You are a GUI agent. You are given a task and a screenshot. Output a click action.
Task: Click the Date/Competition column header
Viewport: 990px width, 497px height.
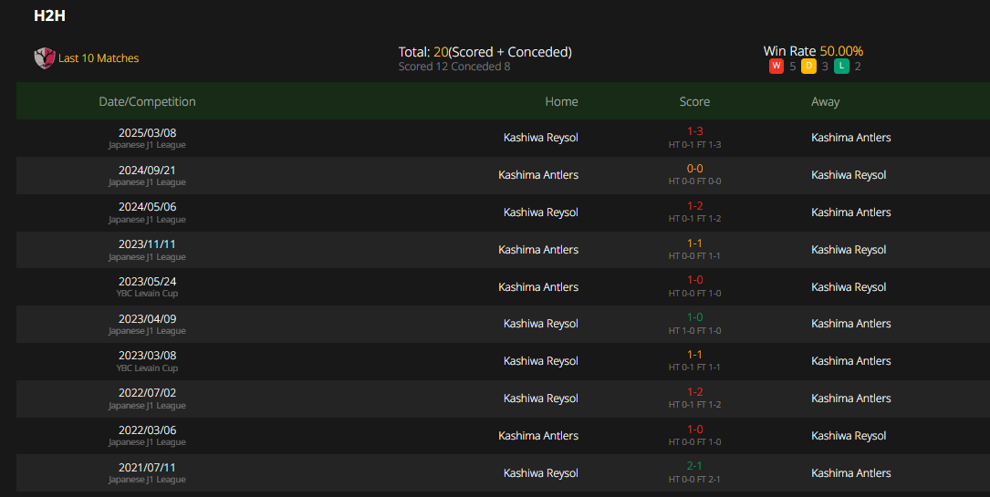click(x=147, y=101)
